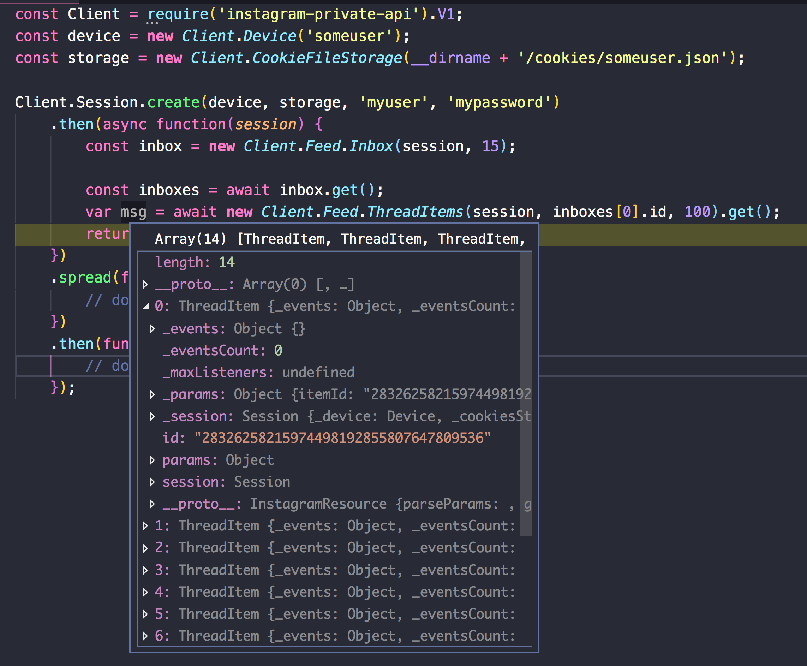Expand ThreadItem entry 1
This screenshot has height=666, width=807.
click(145, 525)
